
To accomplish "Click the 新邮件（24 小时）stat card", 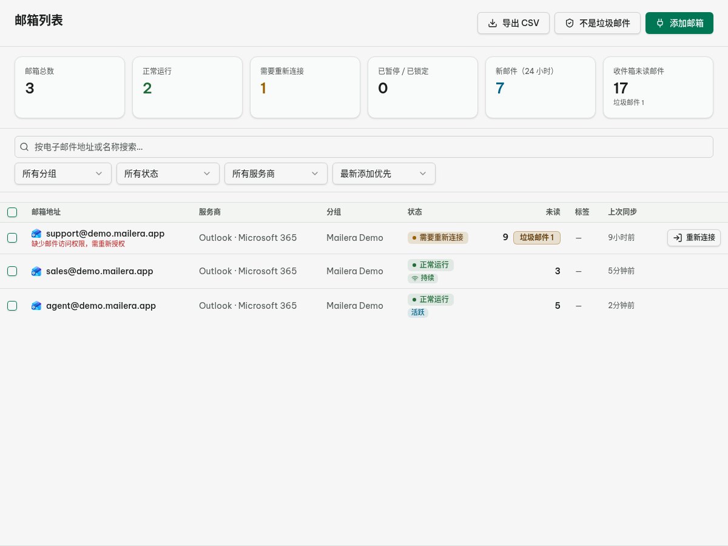I will point(541,87).
